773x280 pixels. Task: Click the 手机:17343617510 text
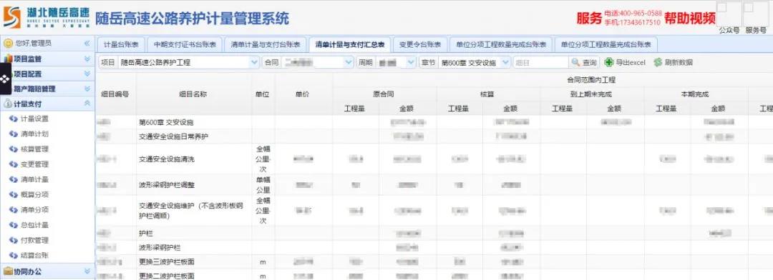coord(632,23)
